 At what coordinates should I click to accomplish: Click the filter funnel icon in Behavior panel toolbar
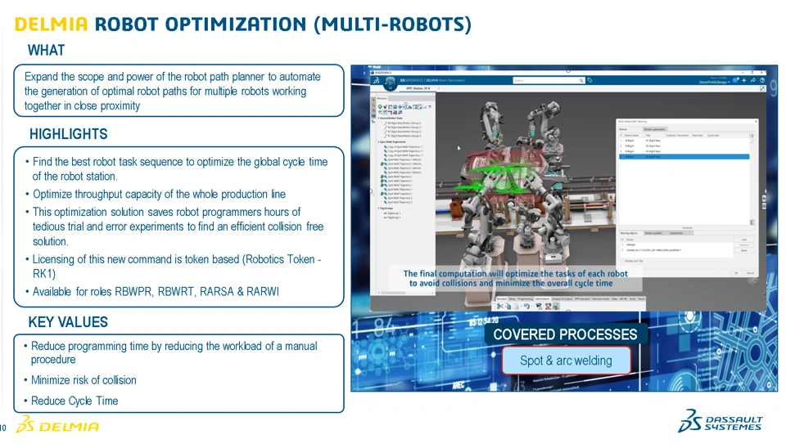[430, 106]
